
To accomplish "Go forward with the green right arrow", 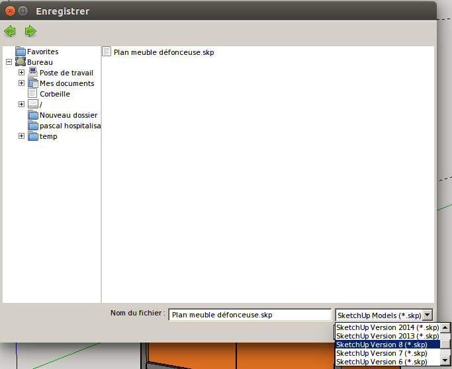I will (30, 31).
